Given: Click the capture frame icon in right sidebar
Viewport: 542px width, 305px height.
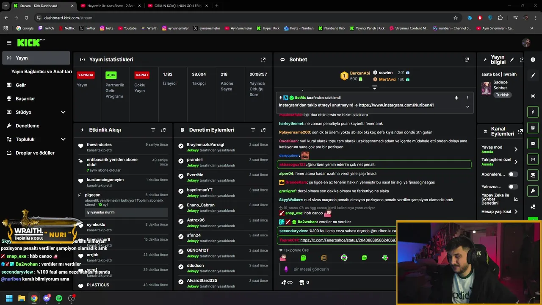Looking at the screenshot, I should pos(533,96).
